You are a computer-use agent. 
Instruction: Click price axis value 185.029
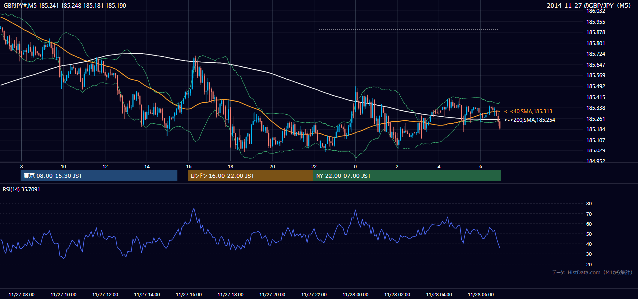[x=595, y=150]
